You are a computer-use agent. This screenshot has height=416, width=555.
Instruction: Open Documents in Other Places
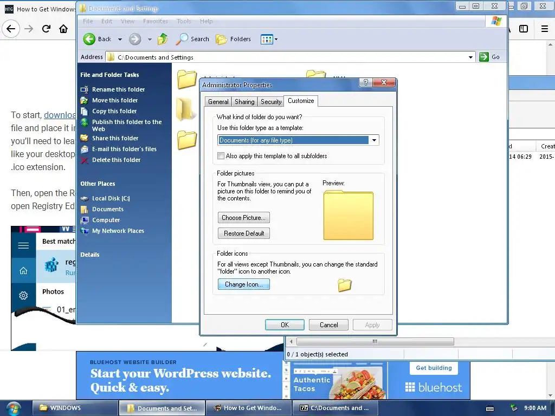coord(108,210)
